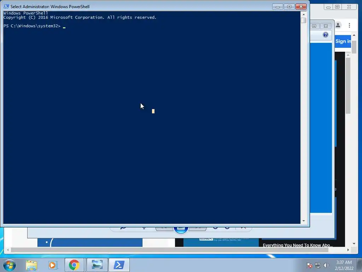Open the Action Center flag icon
362x272 pixels.
click(309, 265)
